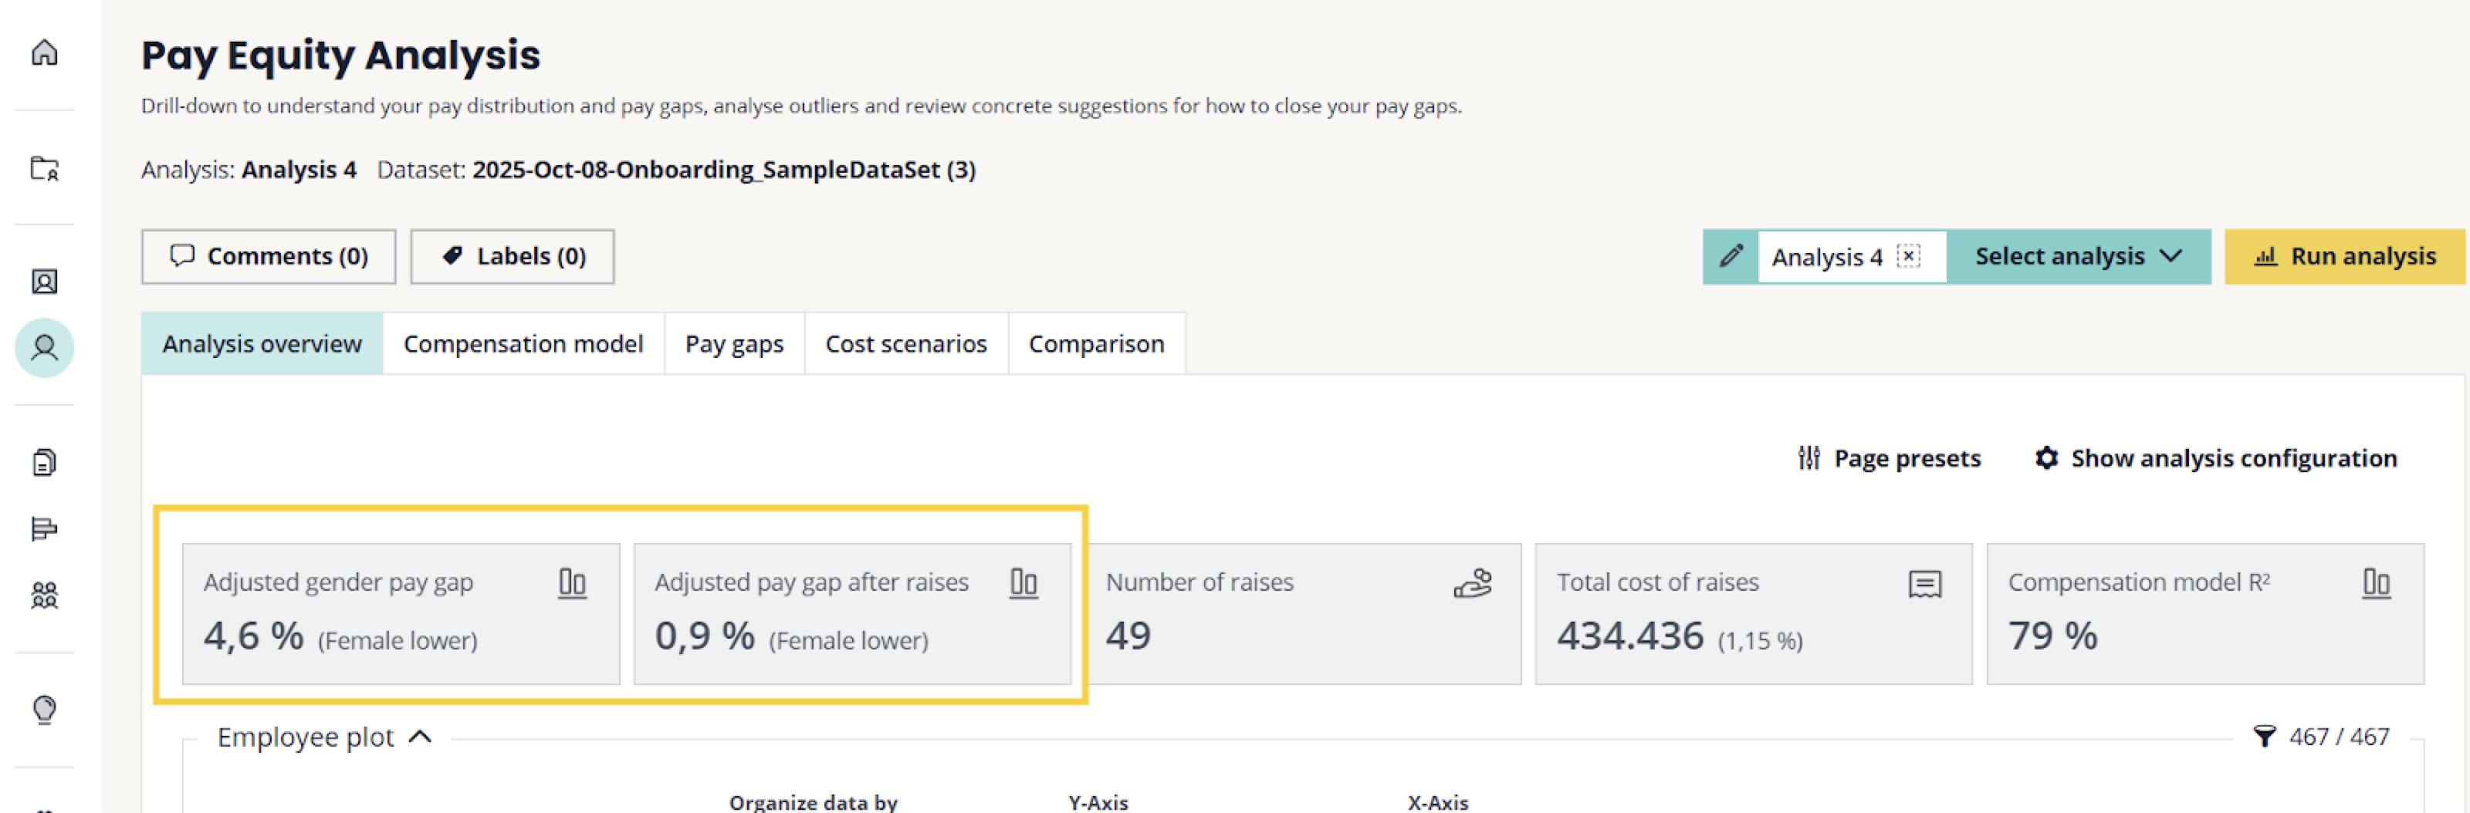The height and width of the screenshot is (813, 2470).
Task: Switch to the Compensation model tab
Action: click(x=523, y=343)
